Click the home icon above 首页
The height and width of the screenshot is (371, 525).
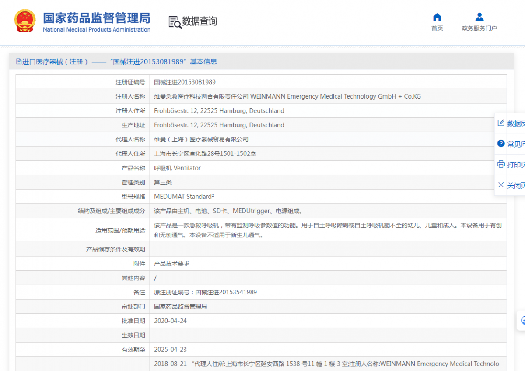coord(437,17)
